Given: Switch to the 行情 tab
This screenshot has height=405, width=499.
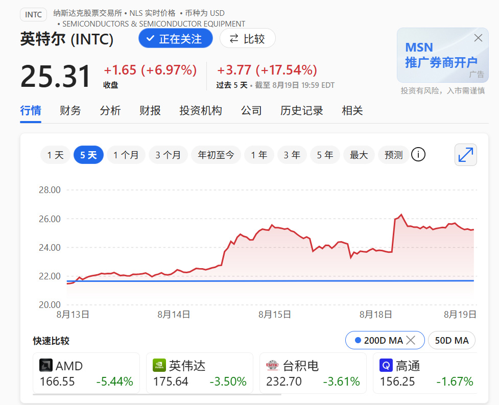Looking at the screenshot, I should click(31, 111).
